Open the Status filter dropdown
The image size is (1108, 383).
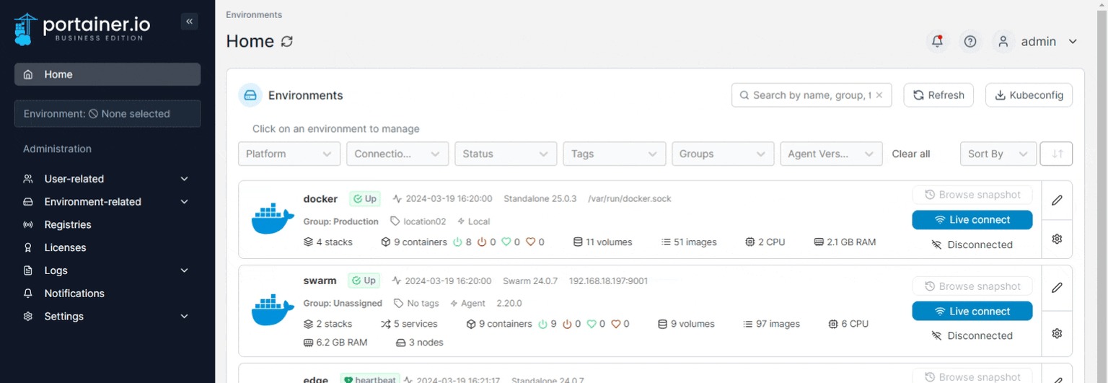pyautogui.click(x=506, y=154)
